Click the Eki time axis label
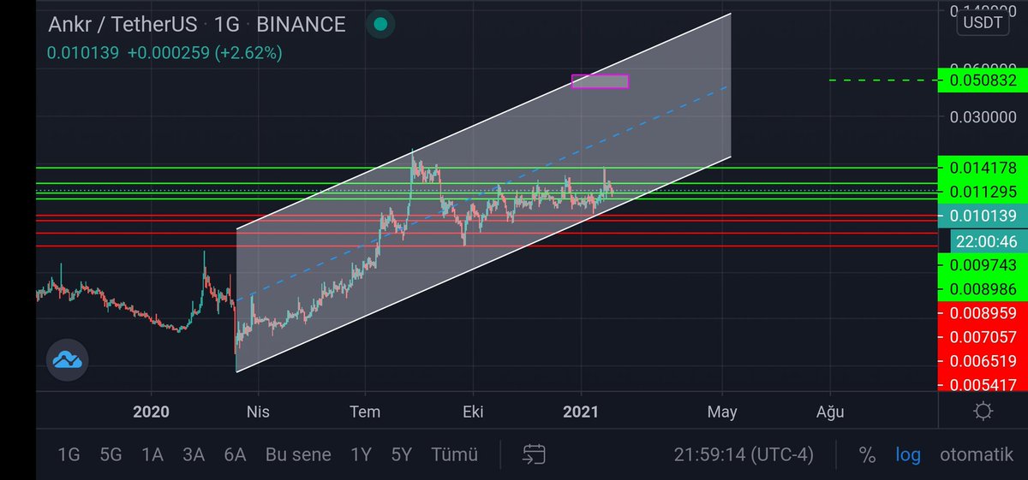The image size is (1028, 480). 473,412
